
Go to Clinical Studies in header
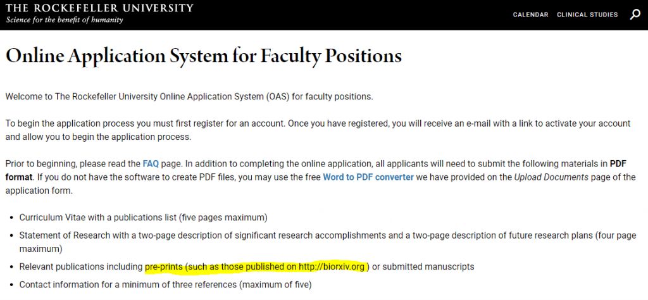(587, 15)
